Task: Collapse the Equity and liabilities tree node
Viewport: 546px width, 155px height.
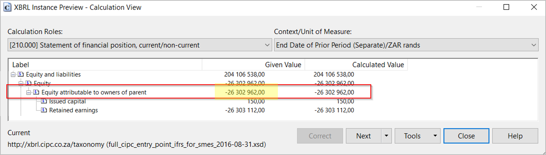Action: point(13,75)
